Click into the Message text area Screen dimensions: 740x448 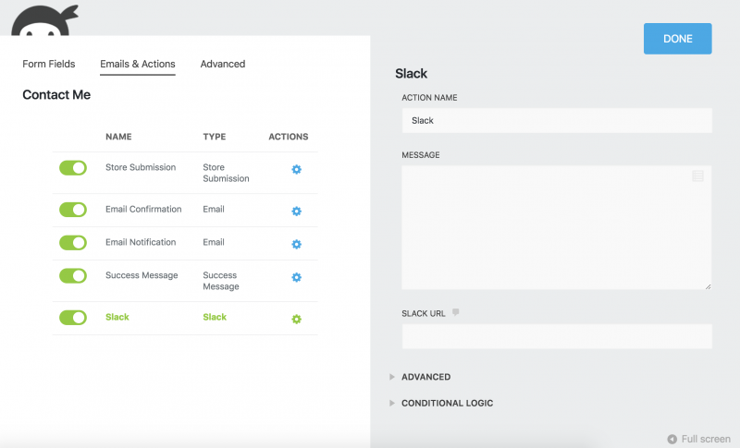coord(557,227)
